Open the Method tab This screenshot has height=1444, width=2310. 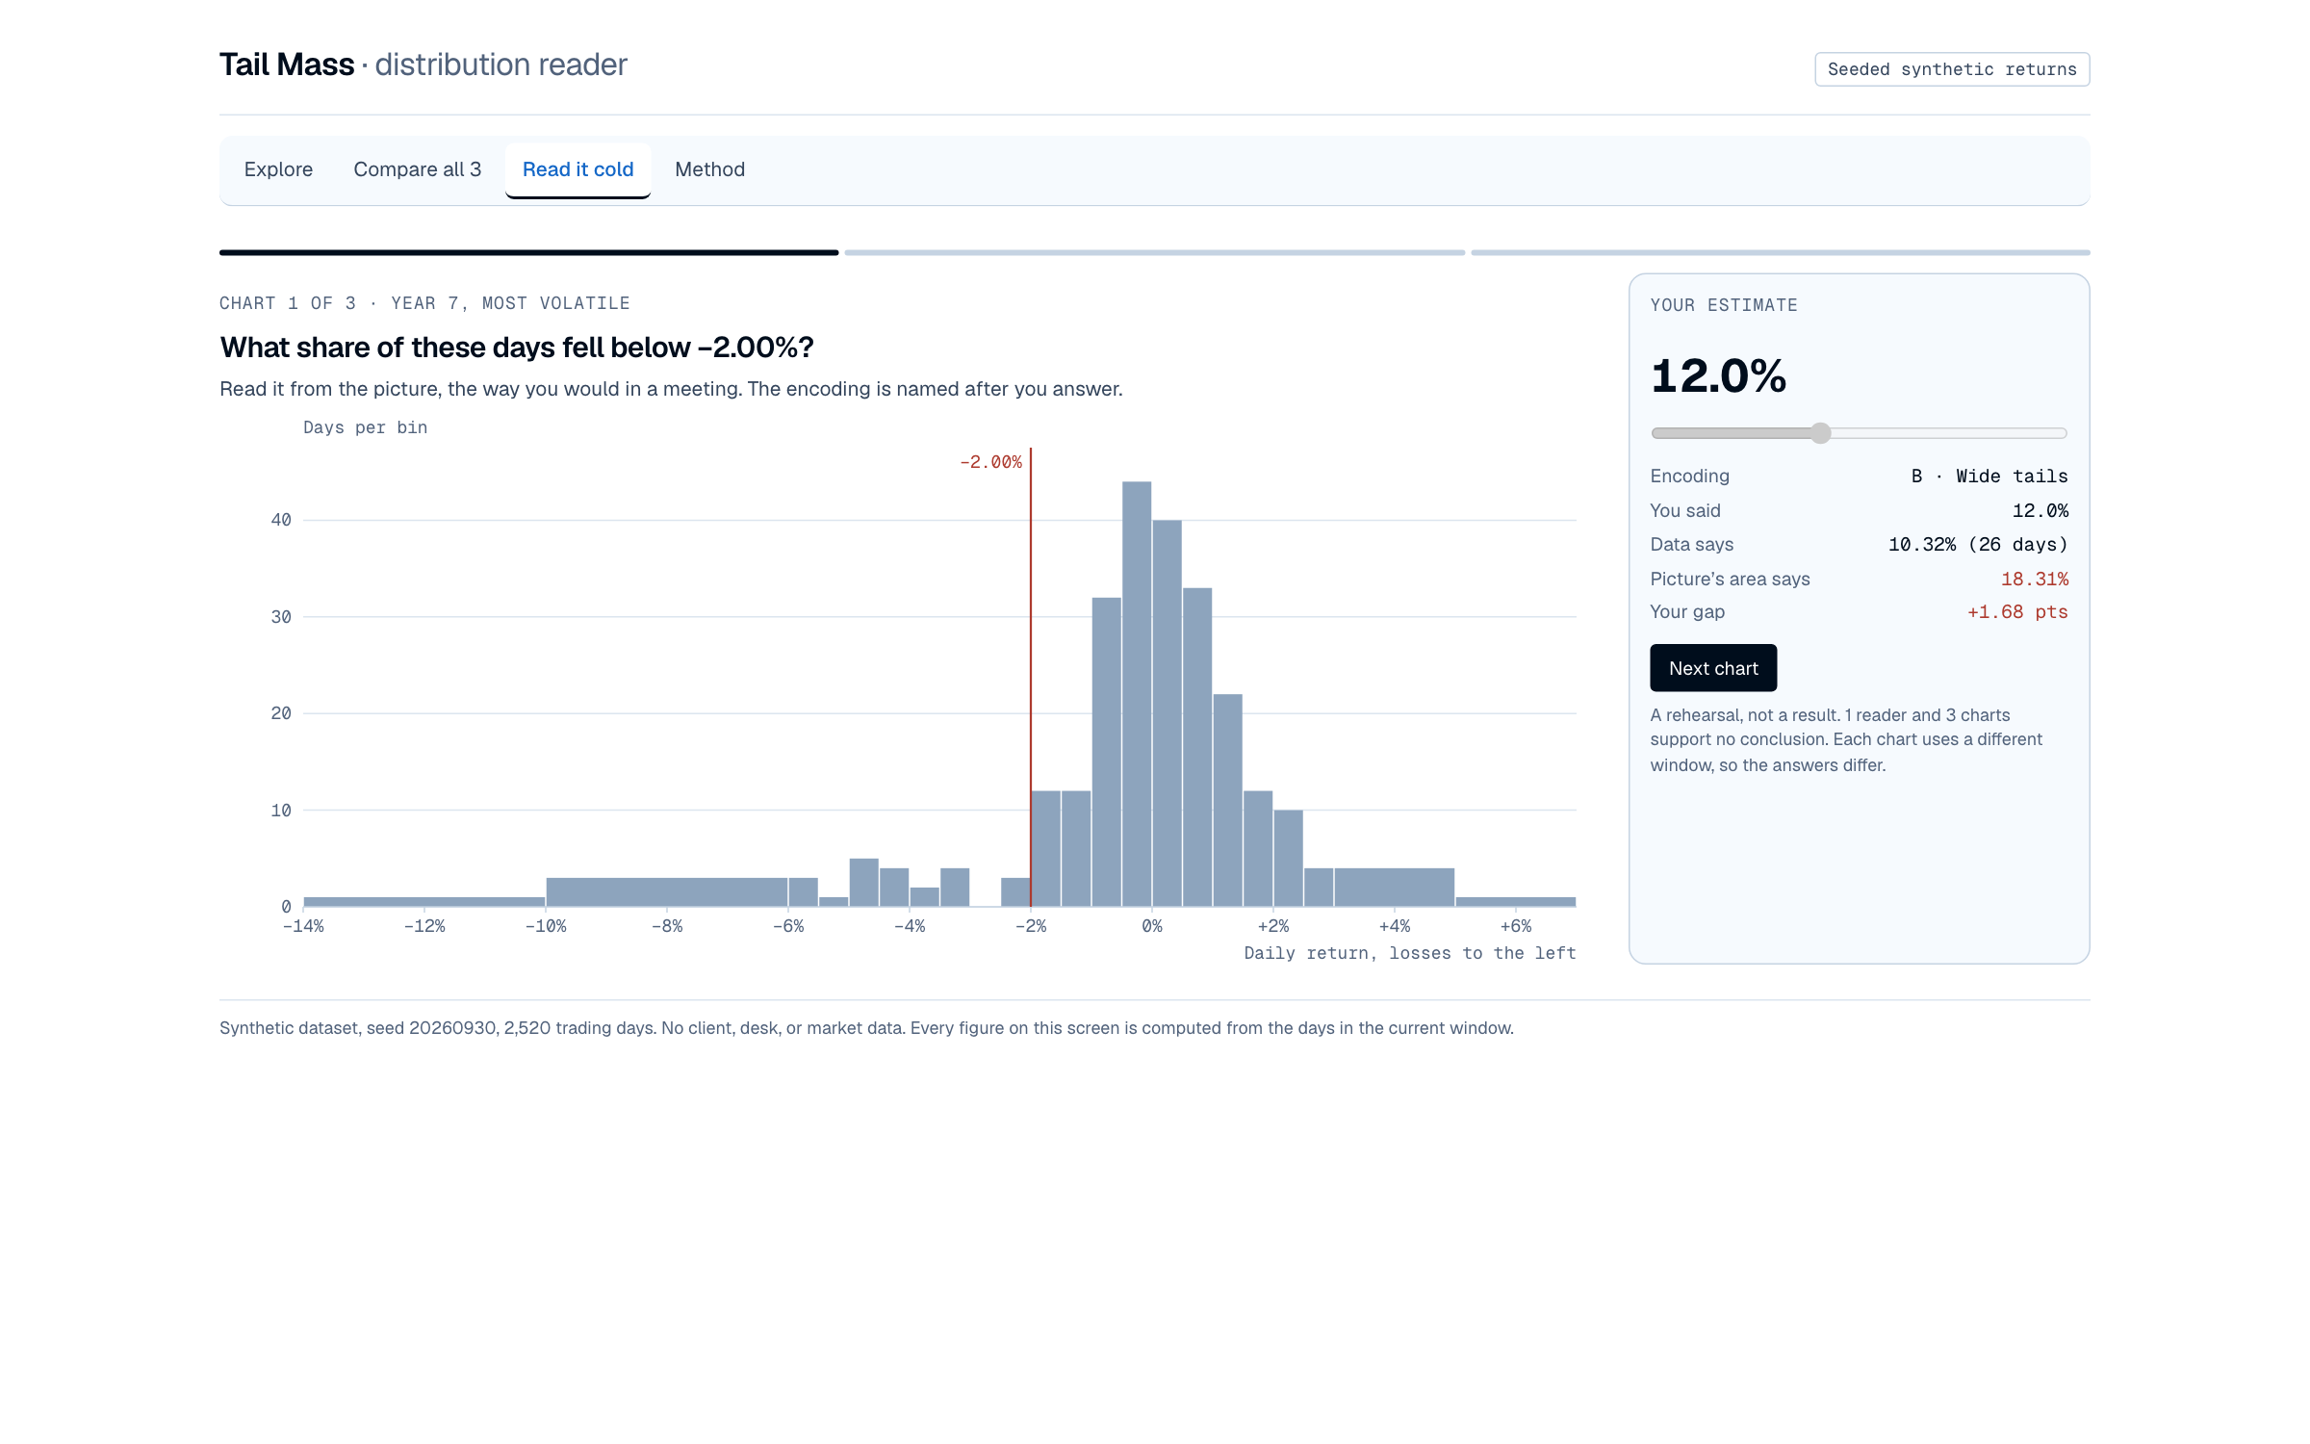point(709,169)
